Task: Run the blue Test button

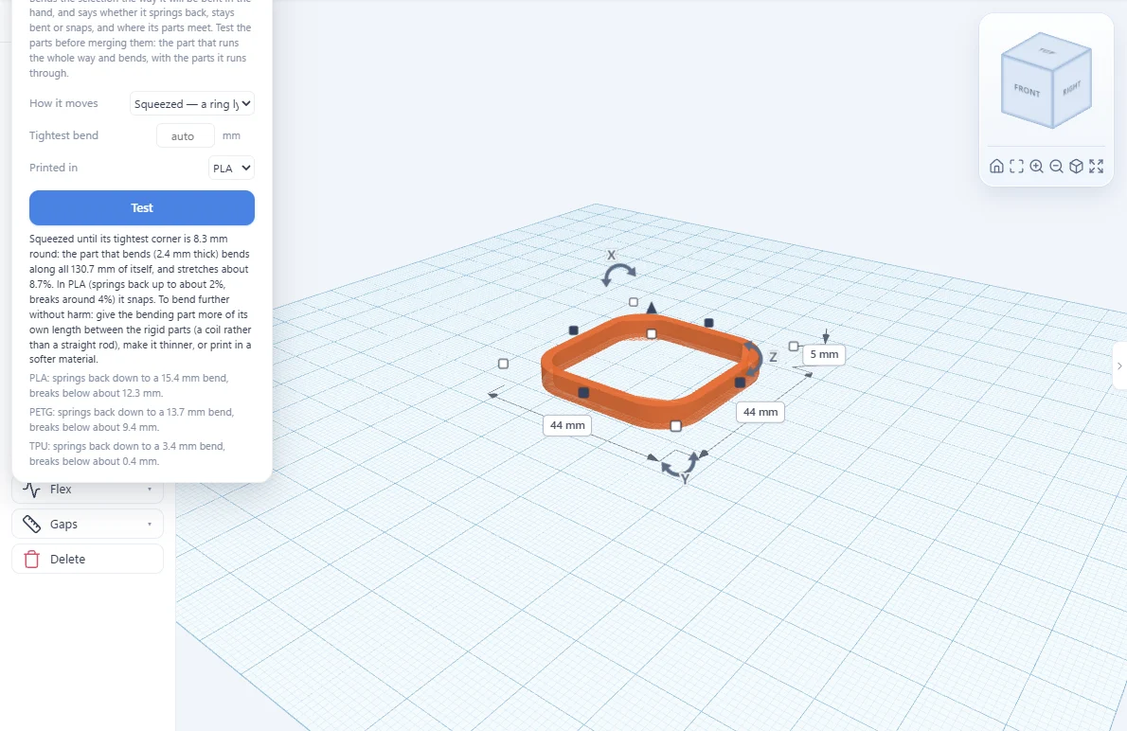Action: click(x=142, y=207)
